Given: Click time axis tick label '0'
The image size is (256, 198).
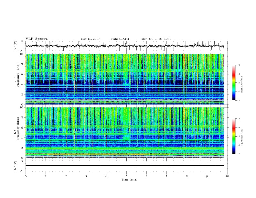Looking at the screenshot, I should click(26, 176).
